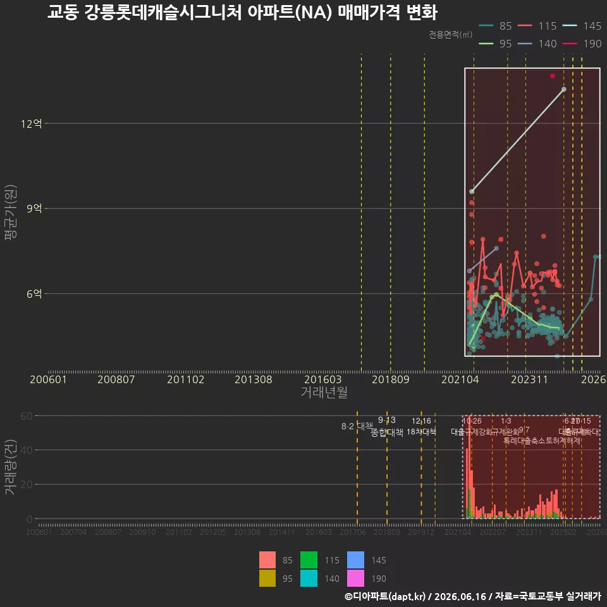Screen dimensions: 607x607
Task: Select the teal 85 line key in top legend
Action: (486, 26)
